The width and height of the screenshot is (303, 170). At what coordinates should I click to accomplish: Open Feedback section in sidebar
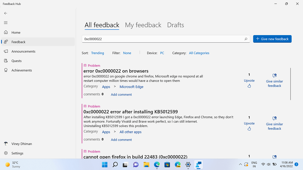pos(38,42)
